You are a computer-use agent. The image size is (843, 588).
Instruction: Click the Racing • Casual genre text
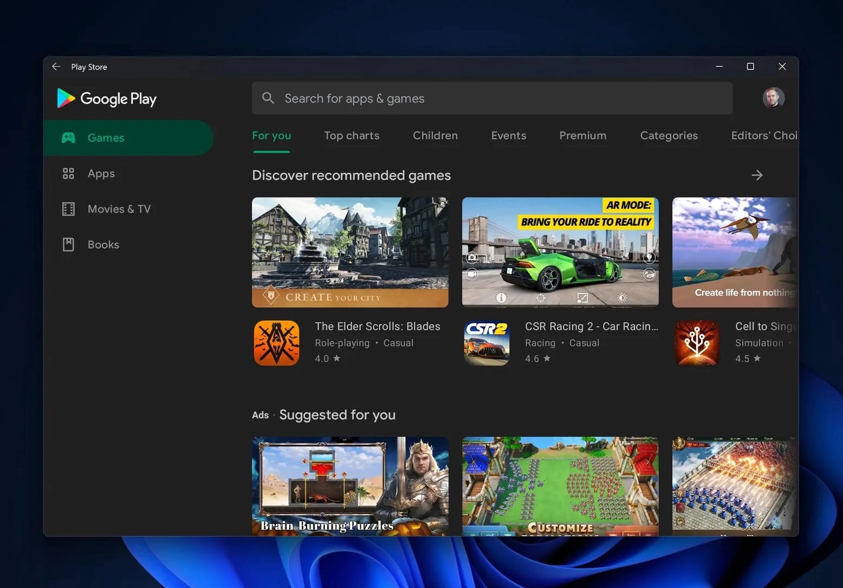(x=562, y=343)
